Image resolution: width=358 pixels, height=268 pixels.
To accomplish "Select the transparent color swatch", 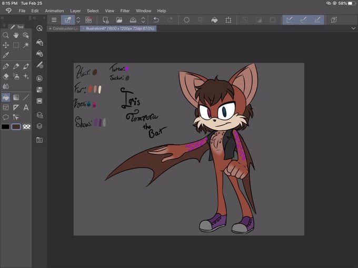I will [26, 127].
